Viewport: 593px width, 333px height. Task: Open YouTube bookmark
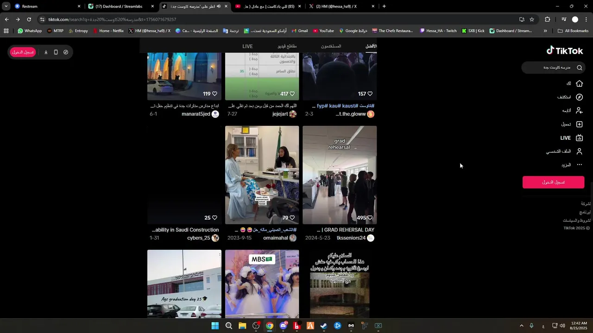(x=323, y=31)
